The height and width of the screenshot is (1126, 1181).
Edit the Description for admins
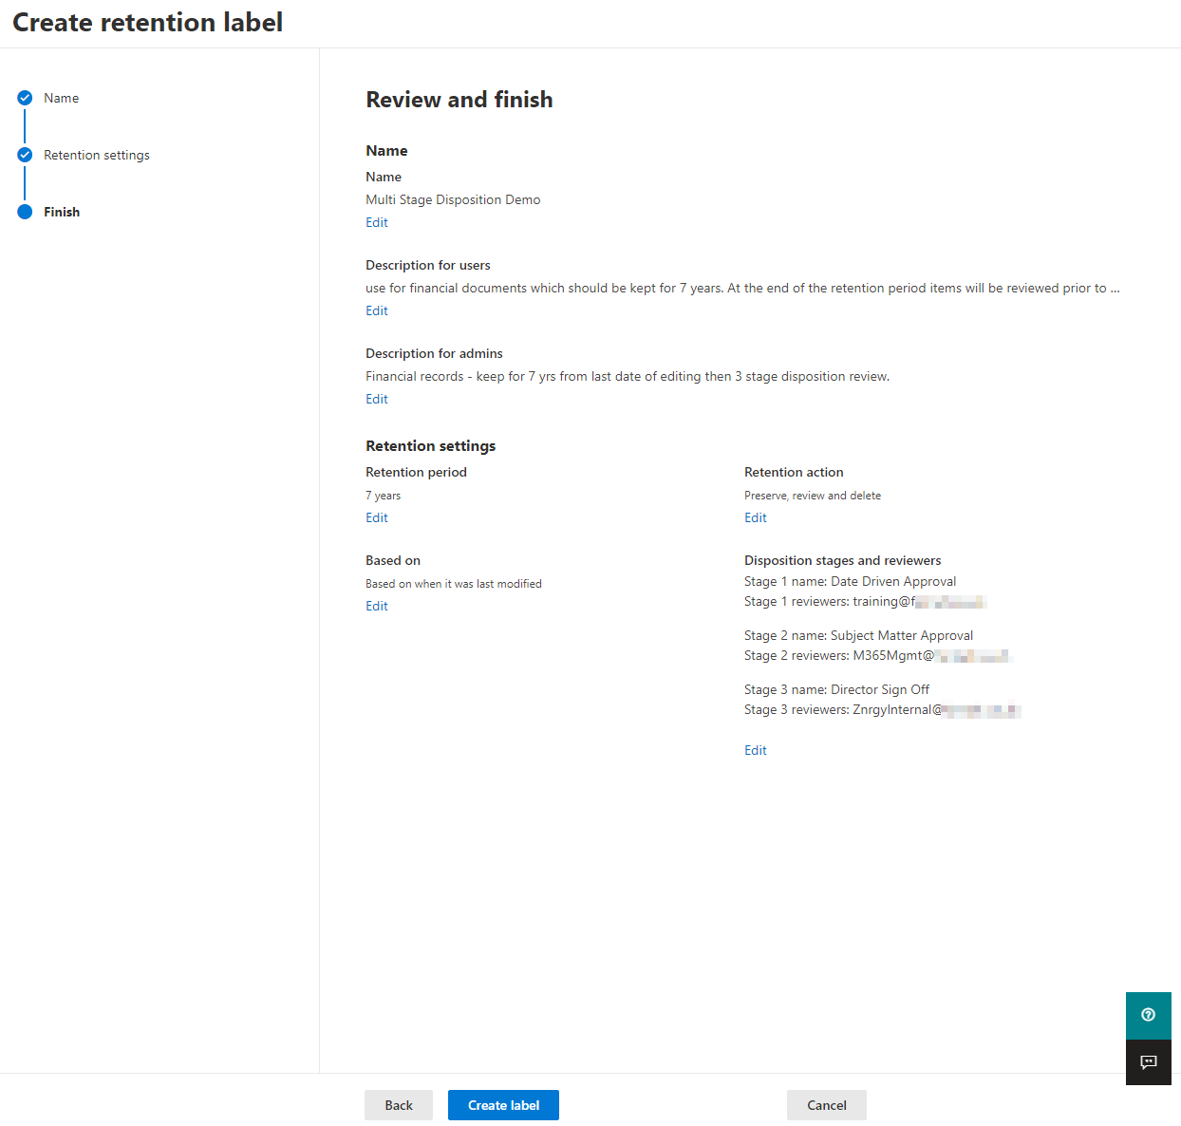coord(377,399)
